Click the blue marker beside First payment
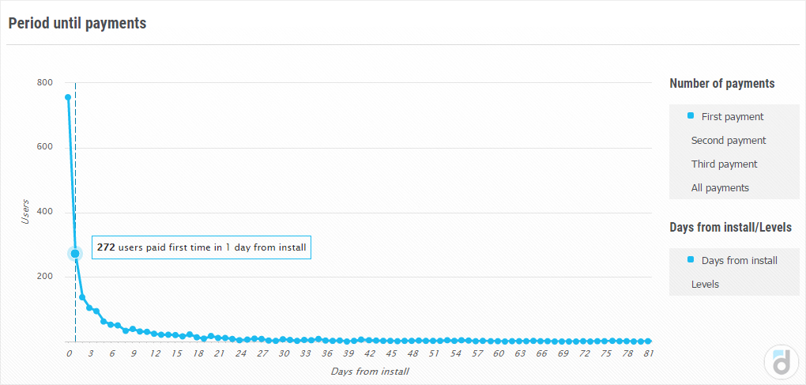The width and height of the screenshot is (806, 385). click(x=691, y=115)
